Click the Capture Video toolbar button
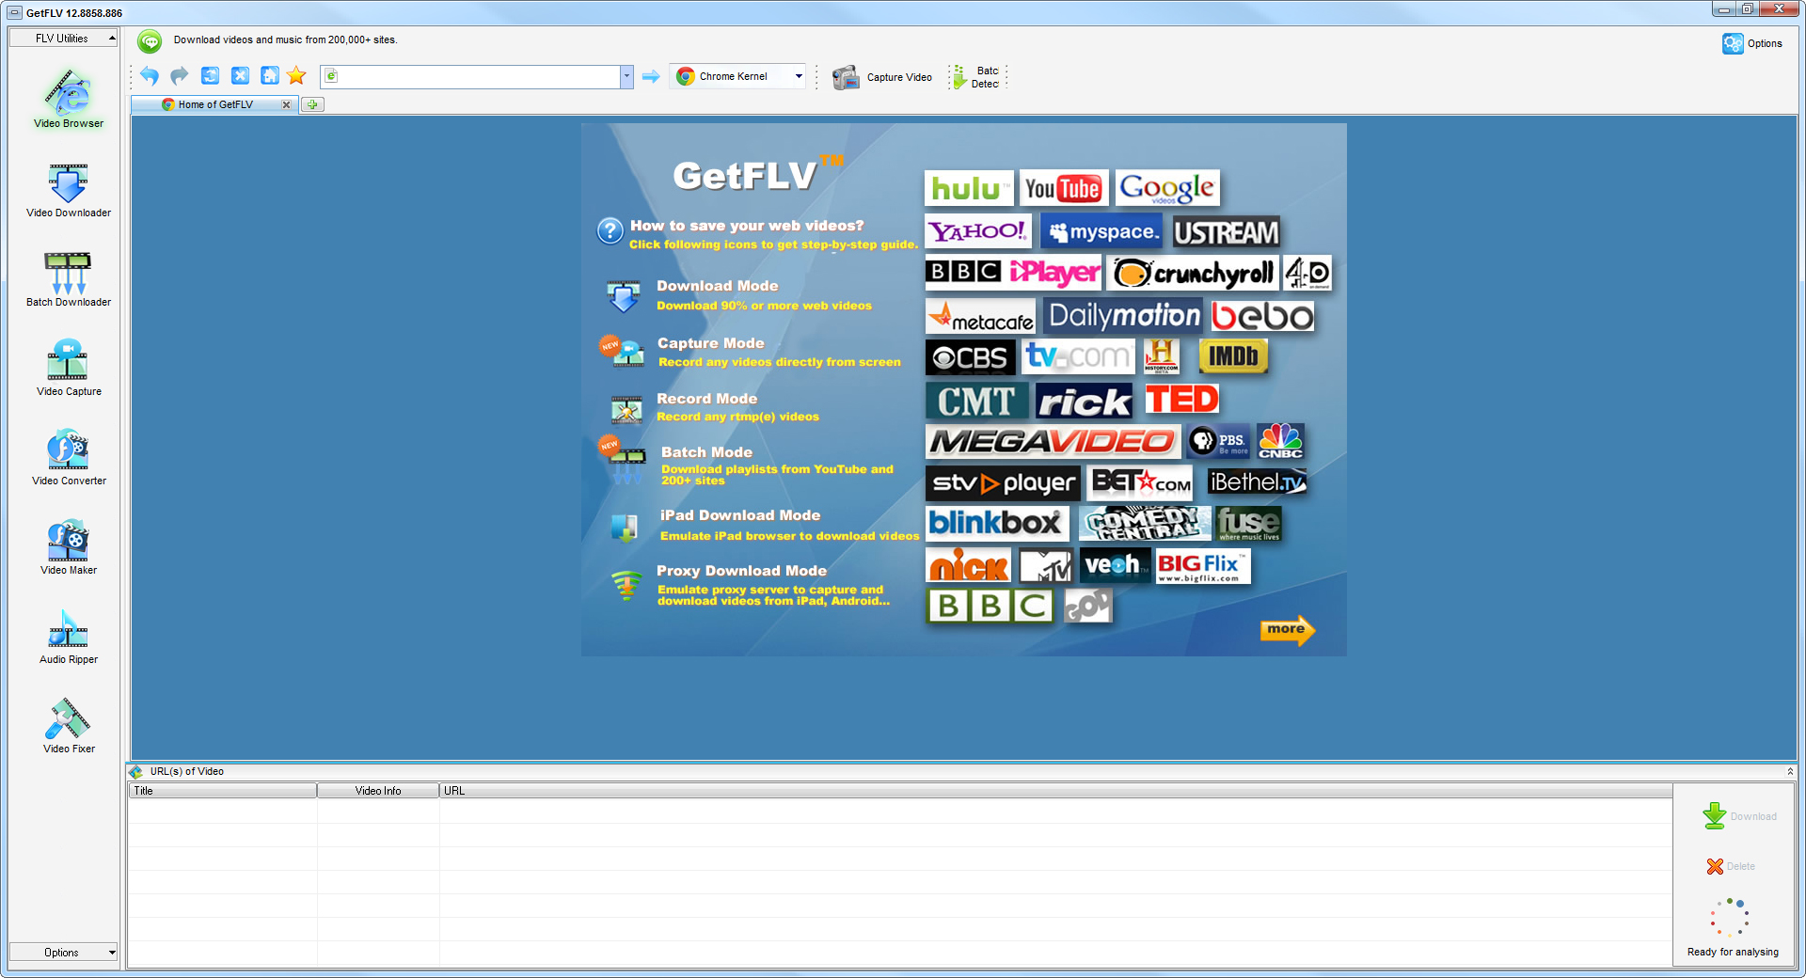 (882, 77)
